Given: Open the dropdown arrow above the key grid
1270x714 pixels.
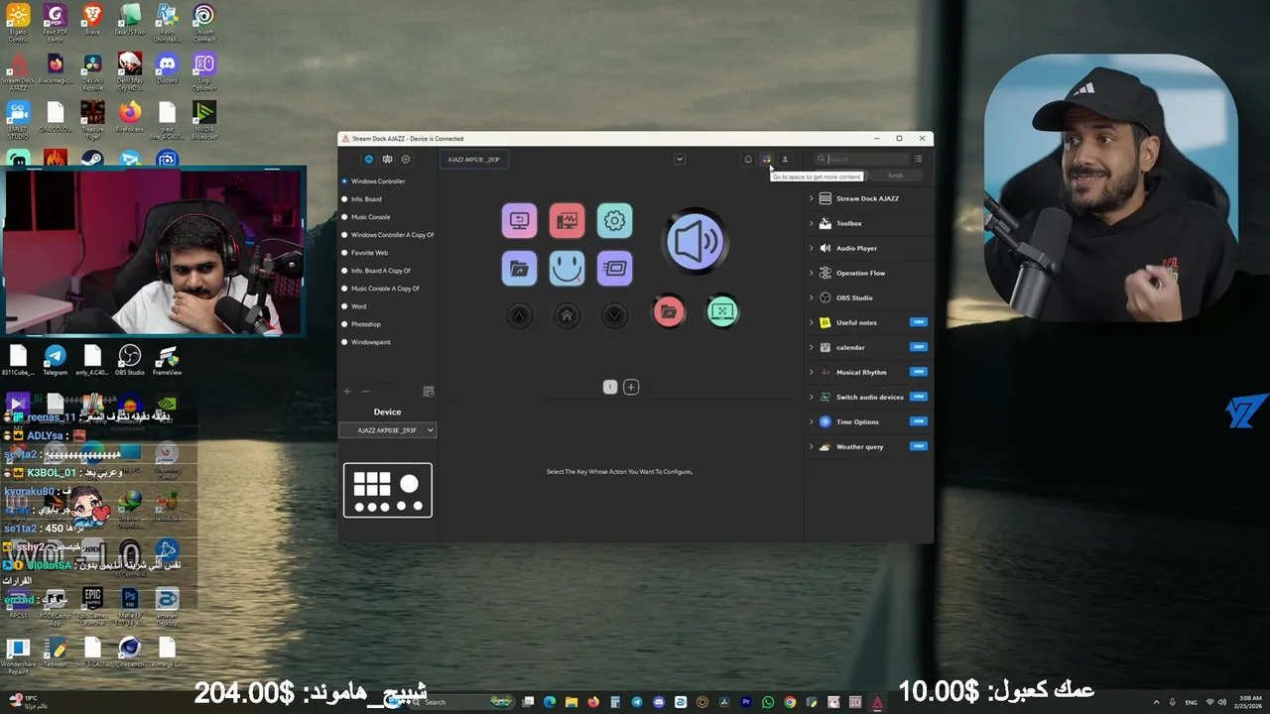Looking at the screenshot, I should [x=680, y=159].
